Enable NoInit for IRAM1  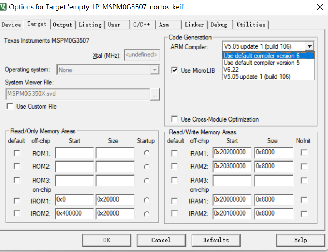(304, 200)
